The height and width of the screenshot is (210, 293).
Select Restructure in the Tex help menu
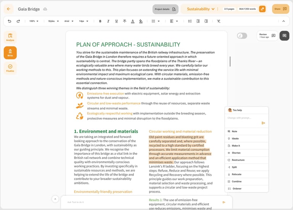coord(238,160)
